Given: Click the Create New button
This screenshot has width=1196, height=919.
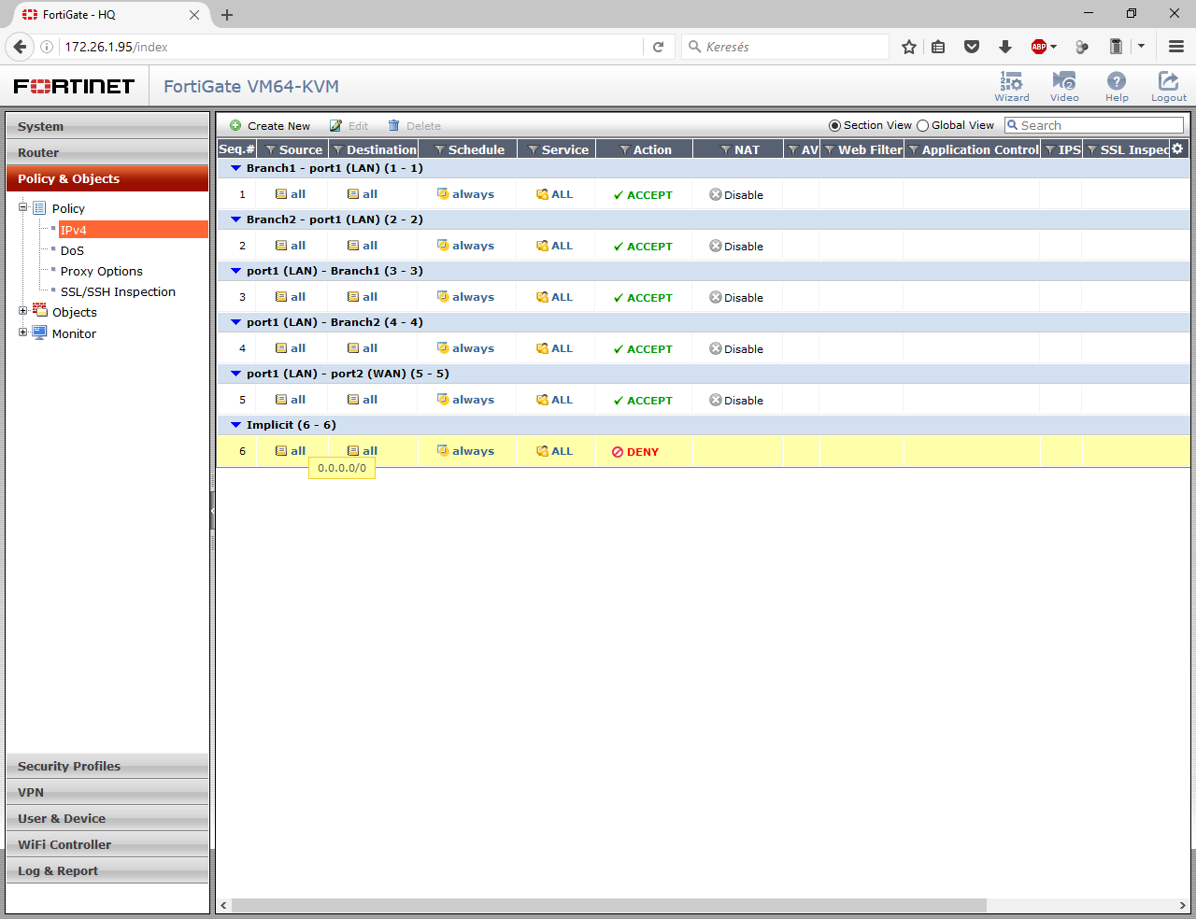Looking at the screenshot, I should pos(270,126).
